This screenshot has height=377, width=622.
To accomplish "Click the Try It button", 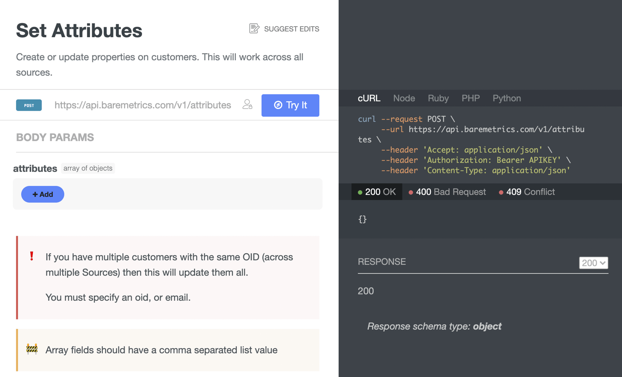I will pos(290,105).
